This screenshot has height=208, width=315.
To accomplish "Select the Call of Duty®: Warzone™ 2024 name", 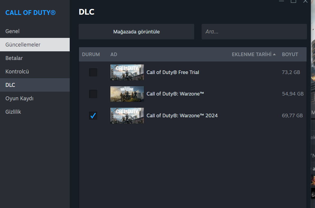I will pyautogui.click(x=182, y=115).
